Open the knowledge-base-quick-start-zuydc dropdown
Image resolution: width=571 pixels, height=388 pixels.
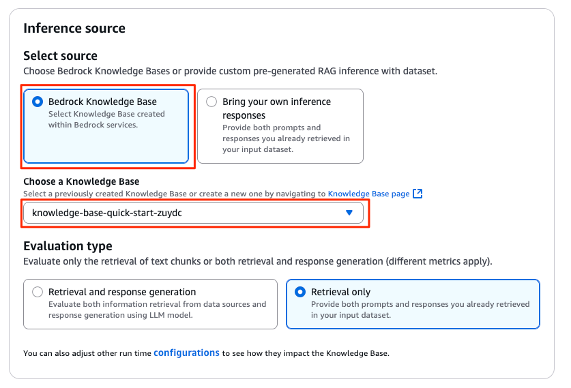coord(193,213)
